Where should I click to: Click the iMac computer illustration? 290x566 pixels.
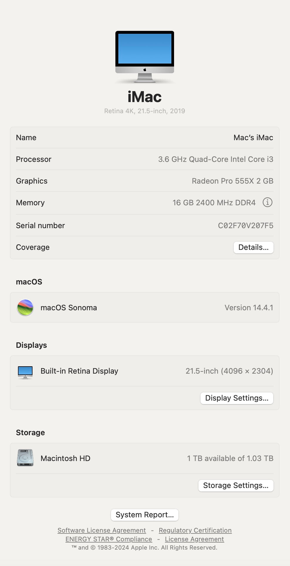145,56
